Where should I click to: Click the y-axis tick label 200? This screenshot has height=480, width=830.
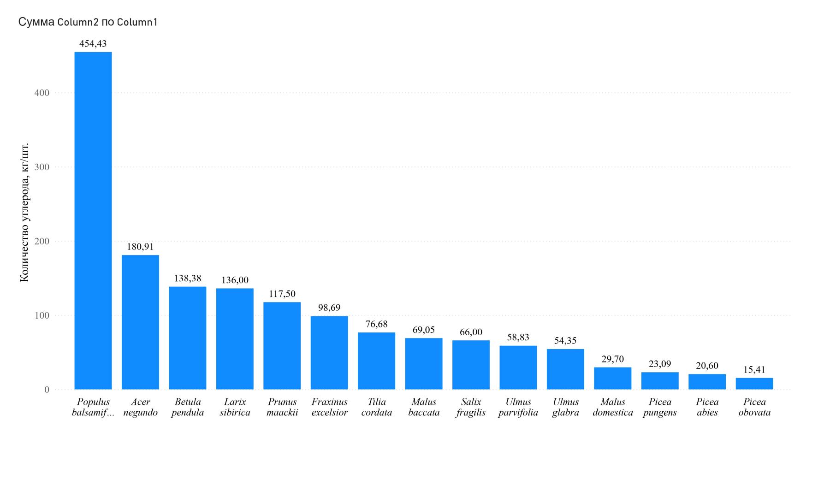pos(42,241)
